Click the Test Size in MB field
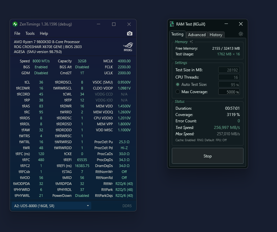This screenshot has width=277, height=232. [x=229, y=70]
